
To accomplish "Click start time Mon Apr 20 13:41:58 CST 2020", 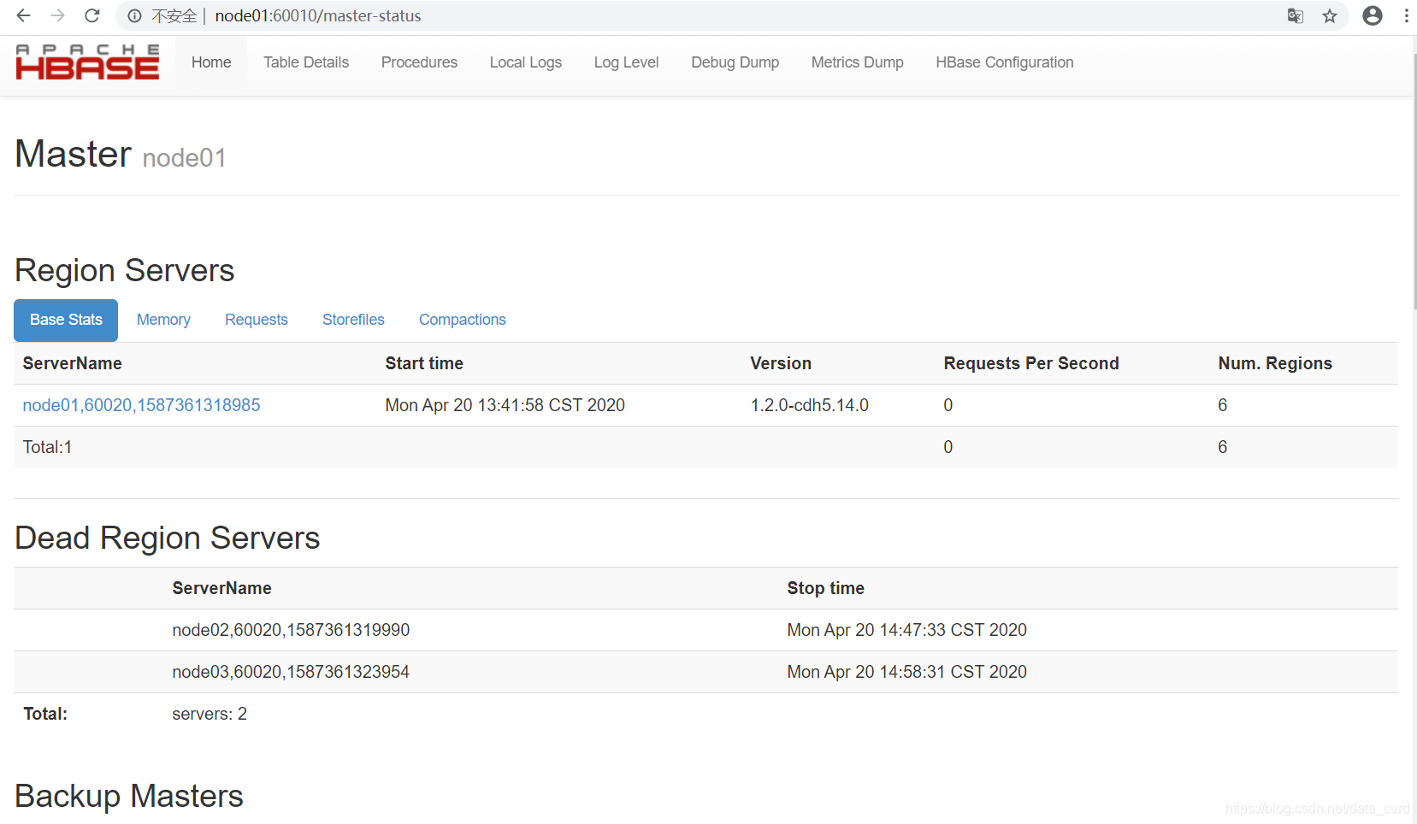I will pyautogui.click(x=505, y=405).
